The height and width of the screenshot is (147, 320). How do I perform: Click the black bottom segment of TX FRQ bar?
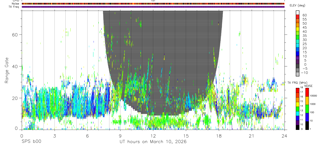coord(298,127)
